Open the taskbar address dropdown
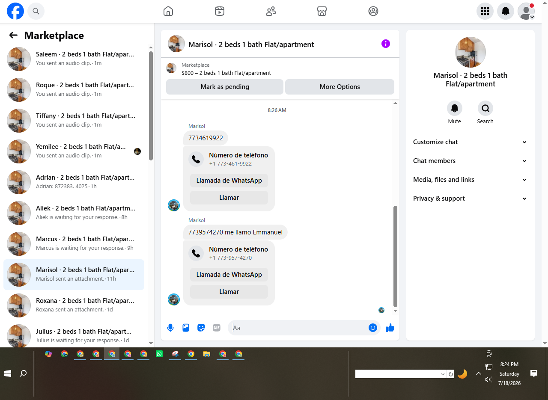548x400 pixels. 443,374
